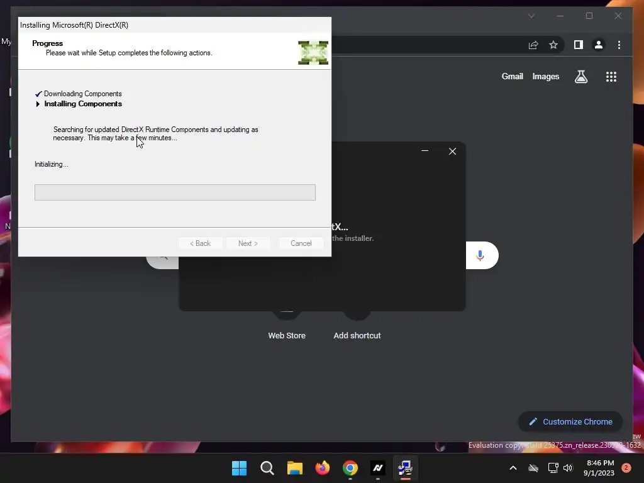
Task: Show hidden system tray icons
Action: point(513,468)
